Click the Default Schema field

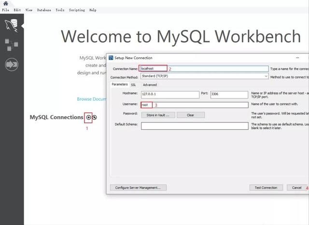(195, 126)
